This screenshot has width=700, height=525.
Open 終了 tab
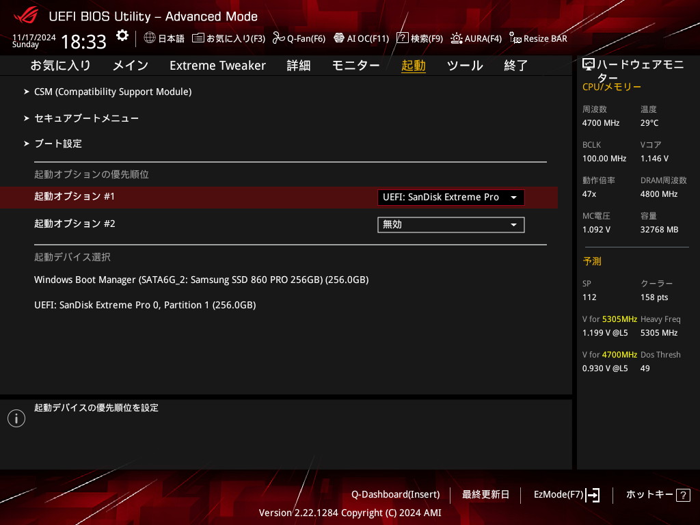(x=516, y=65)
